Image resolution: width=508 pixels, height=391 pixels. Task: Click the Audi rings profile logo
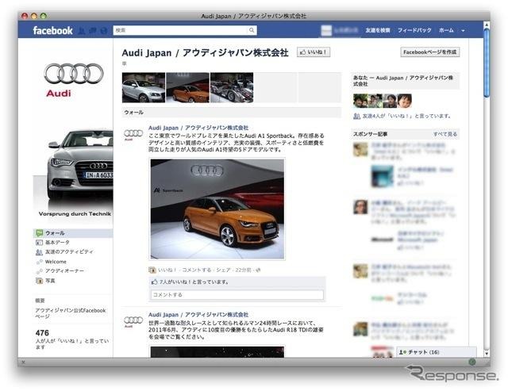coord(74,74)
